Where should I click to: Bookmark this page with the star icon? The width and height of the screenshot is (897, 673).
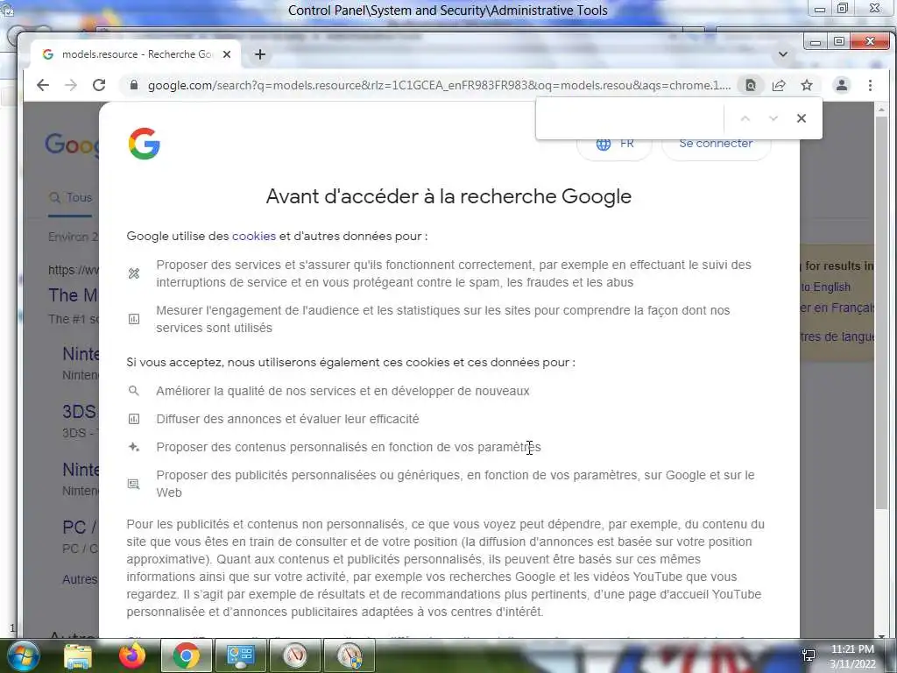[x=807, y=85]
